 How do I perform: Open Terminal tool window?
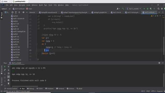pyautogui.click(x=60, y=89)
